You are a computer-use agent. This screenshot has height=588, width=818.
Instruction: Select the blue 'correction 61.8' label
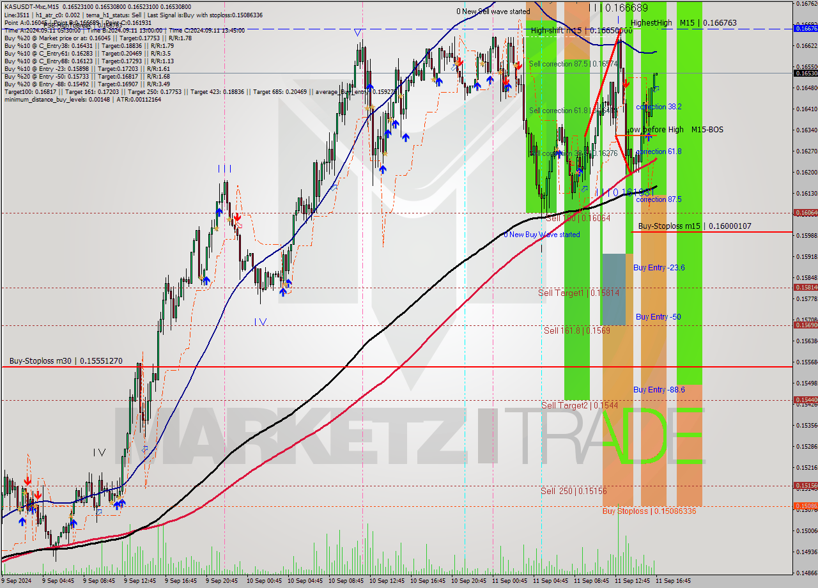[659, 151]
